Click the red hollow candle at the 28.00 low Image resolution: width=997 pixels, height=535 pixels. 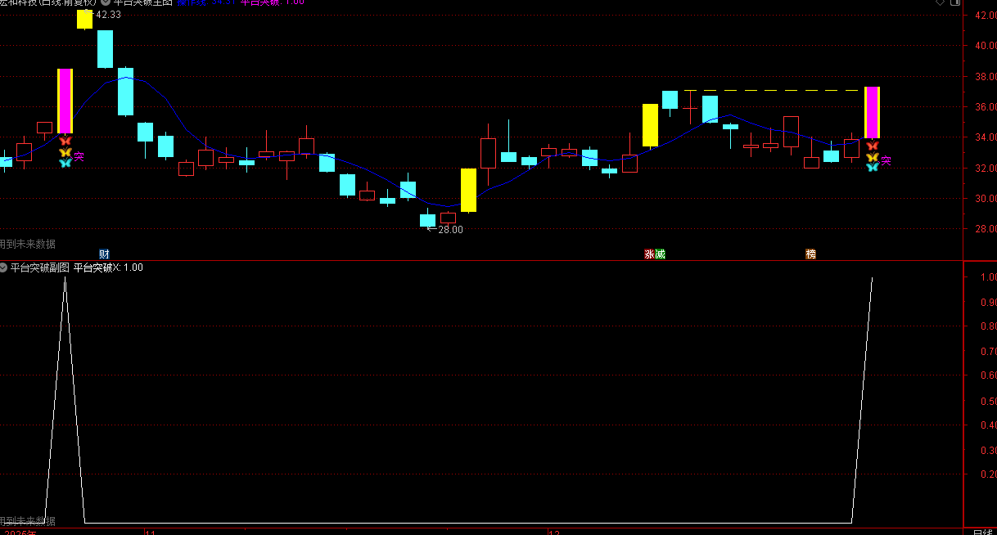click(x=449, y=218)
